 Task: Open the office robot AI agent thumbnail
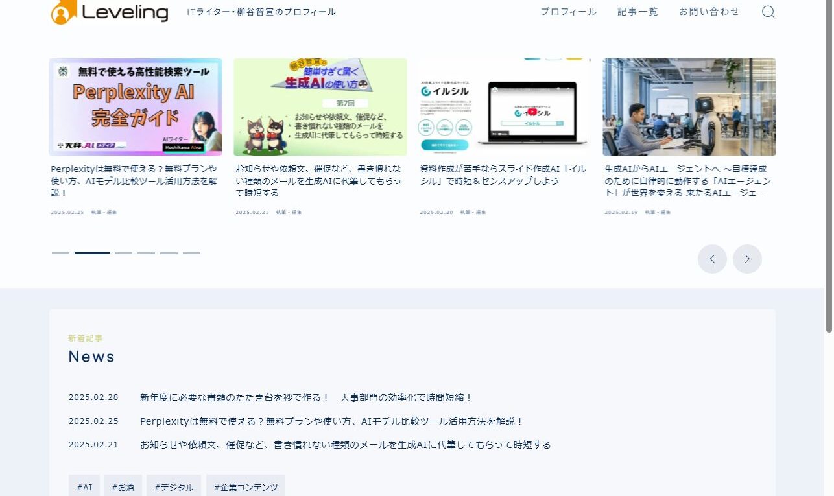point(689,107)
